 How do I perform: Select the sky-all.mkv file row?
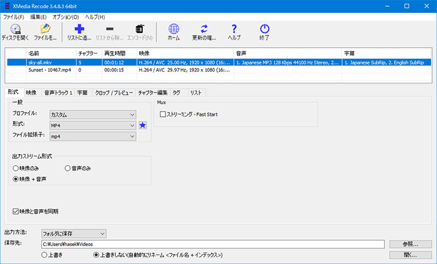click(x=219, y=62)
